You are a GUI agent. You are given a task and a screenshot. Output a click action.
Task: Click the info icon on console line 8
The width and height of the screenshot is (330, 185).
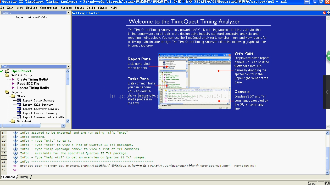(x=15, y=133)
